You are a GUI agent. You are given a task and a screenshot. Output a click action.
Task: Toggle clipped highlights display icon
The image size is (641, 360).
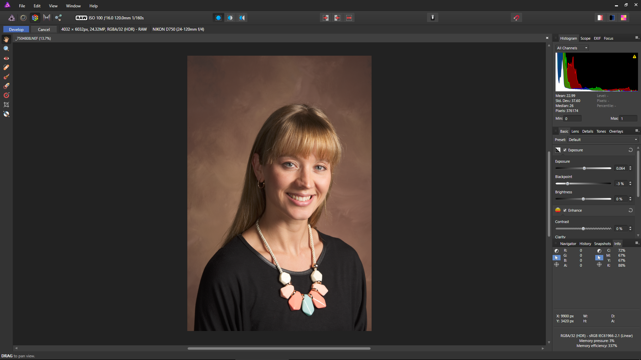tap(600, 18)
